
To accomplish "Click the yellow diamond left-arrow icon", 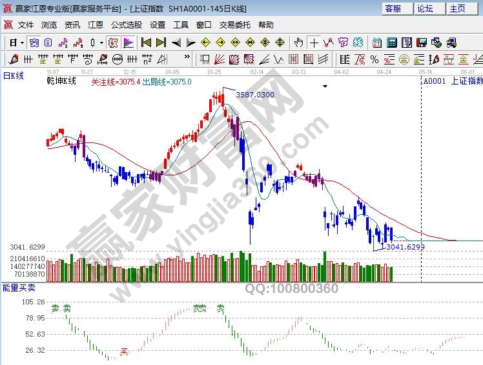I will click(x=205, y=43).
